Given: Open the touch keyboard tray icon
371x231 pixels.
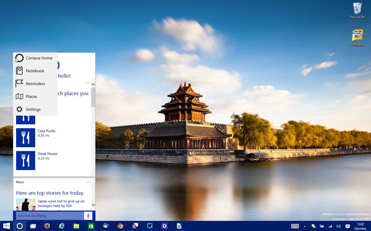Looking at the screenshot, I should point(295,226).
